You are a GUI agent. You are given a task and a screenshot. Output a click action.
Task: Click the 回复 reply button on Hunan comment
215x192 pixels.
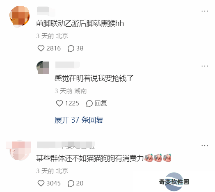click(x=96, y=103)
